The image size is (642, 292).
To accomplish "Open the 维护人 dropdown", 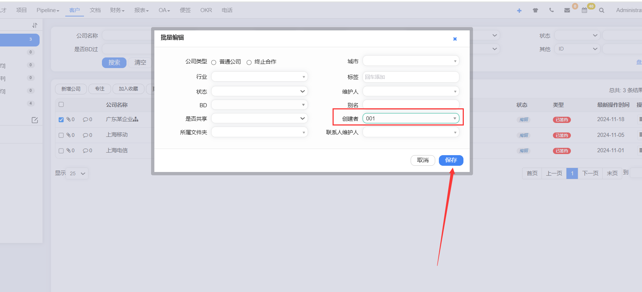I will [411, 91].
